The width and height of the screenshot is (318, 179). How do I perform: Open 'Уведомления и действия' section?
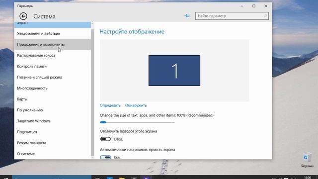[x=53, y=33]
